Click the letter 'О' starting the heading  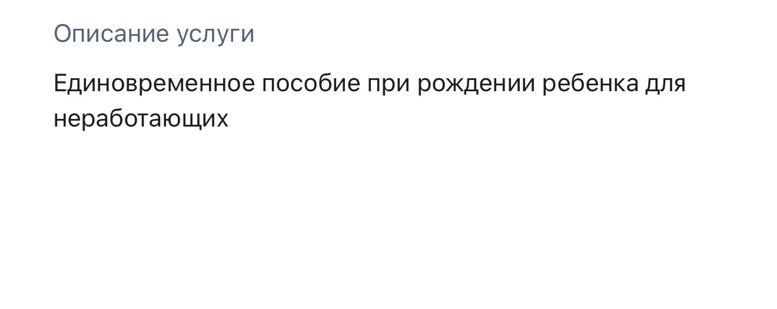click(x=61, y=34)
